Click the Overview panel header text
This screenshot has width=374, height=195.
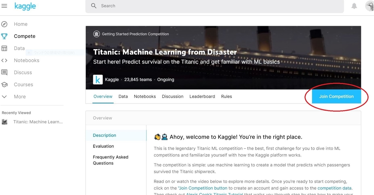[103, 118]
